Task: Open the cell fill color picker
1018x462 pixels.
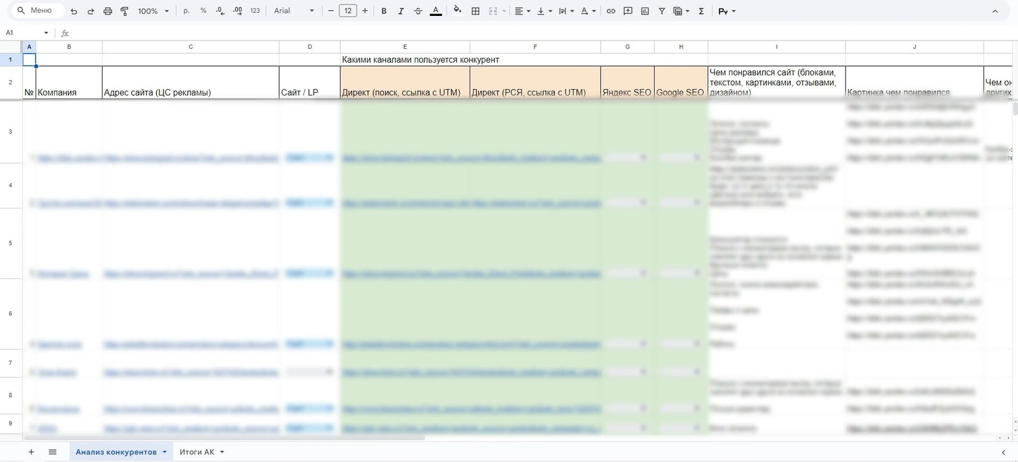Action: coord(457,11)
